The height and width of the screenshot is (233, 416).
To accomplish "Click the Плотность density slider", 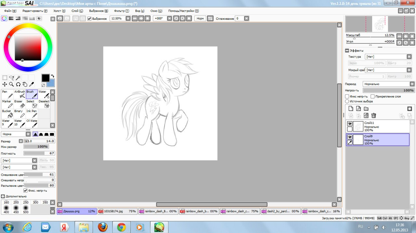I will (39, 153).
